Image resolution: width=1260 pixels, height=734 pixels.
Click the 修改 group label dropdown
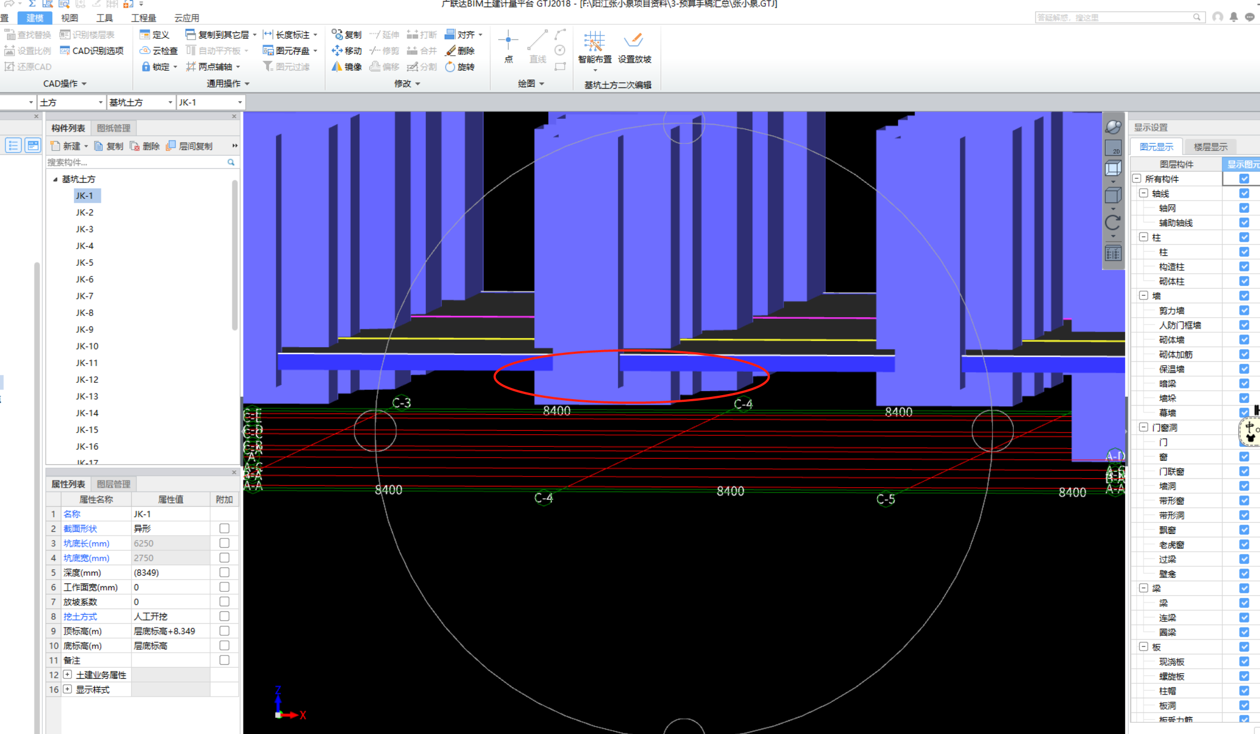click(x=407, y=84)
